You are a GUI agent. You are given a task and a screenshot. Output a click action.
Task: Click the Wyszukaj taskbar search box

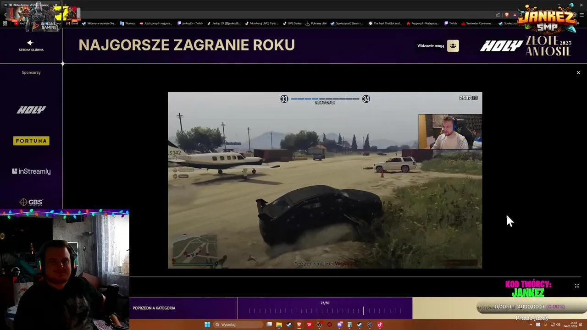point(238,324)
